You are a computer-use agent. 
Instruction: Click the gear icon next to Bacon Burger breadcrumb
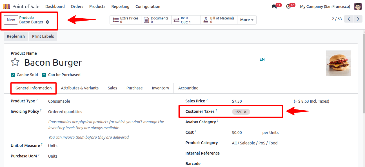47,22
